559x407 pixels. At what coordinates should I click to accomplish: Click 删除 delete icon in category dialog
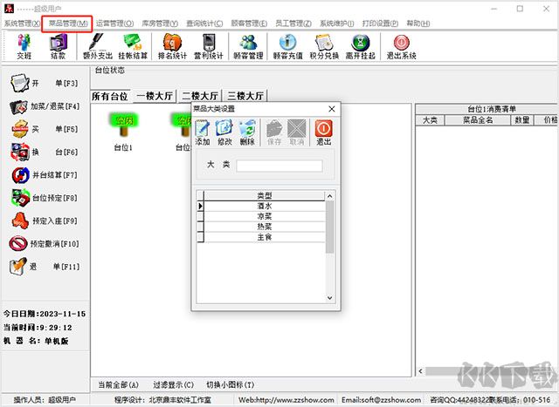[x=247, y=132]
